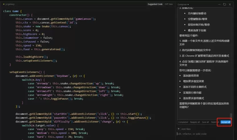Click the 'this.loadHighScore();' code line
This screenshot has width=237, height=140.
(x=32, y=57)
